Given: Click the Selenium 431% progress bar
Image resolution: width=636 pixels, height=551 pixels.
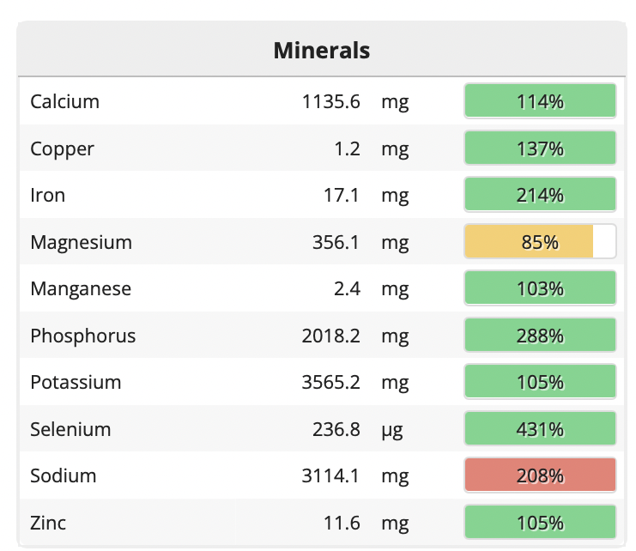Looking at the screenshot, I should 540,429.
